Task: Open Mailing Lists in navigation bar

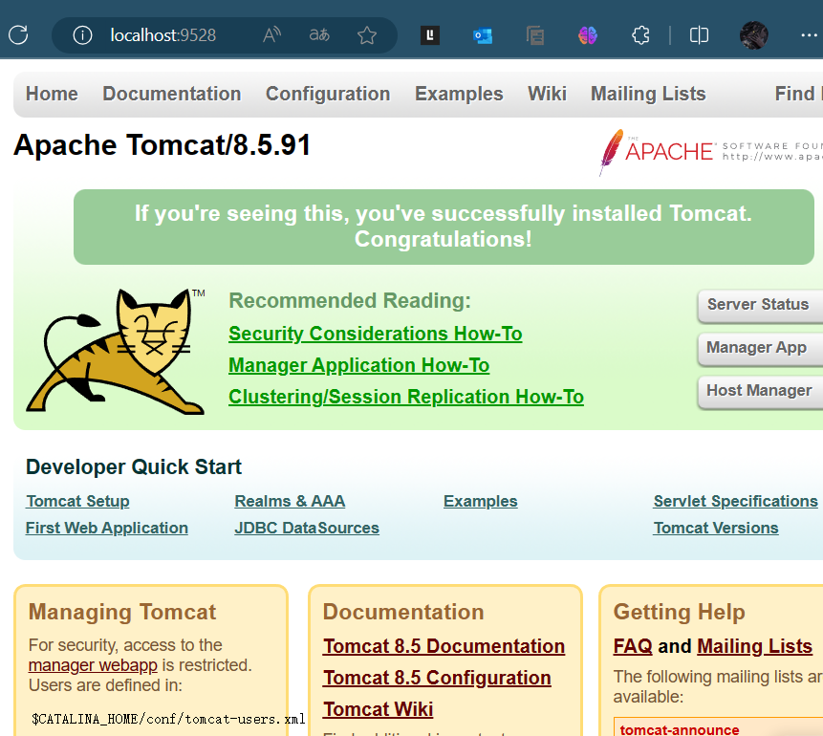Action: click(648, 94)
